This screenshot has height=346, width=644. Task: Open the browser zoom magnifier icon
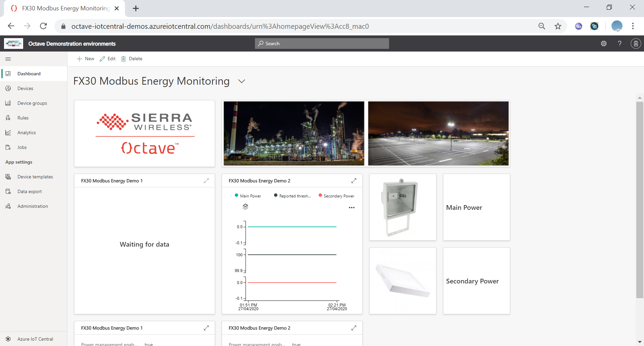click(x=542, y=26)
